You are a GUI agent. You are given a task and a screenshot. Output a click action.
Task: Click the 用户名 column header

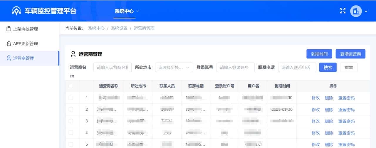254,86
